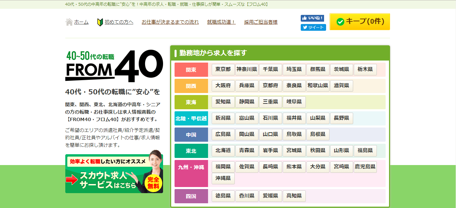Choose 新潟県 prefecture

[223, 118]
